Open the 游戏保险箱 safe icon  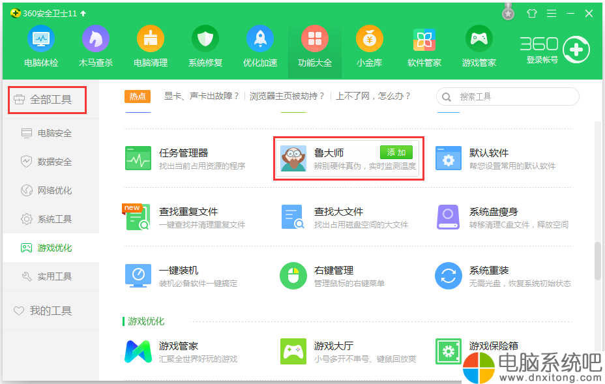449,351
